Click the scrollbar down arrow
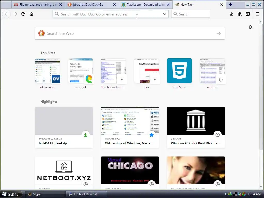 pyautogui.click(x=261, y=187)
